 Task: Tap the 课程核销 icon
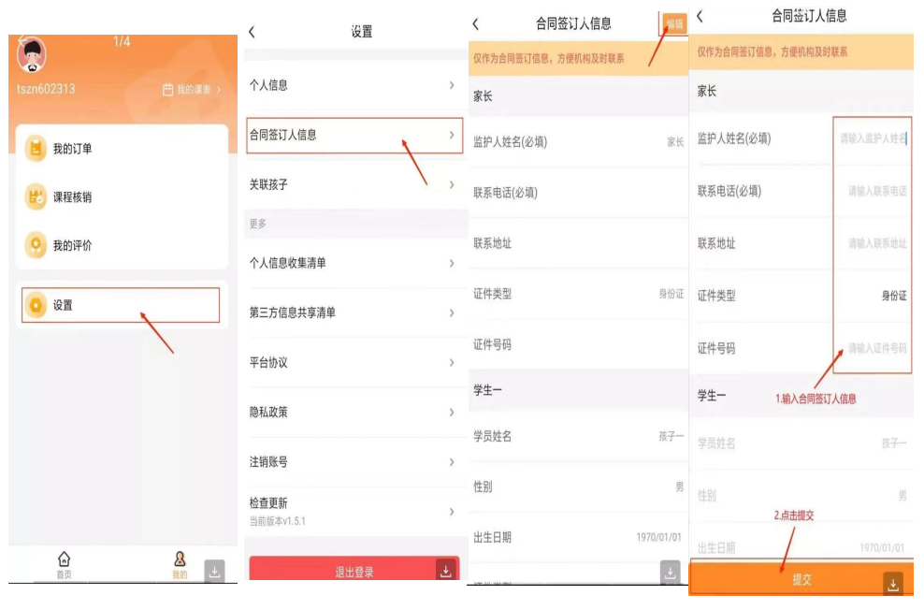(x=36, y=196)
